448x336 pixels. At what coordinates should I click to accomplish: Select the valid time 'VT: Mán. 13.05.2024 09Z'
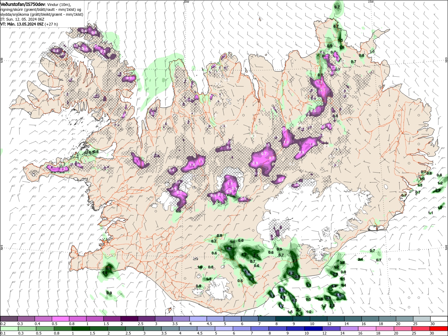[22, 24]
